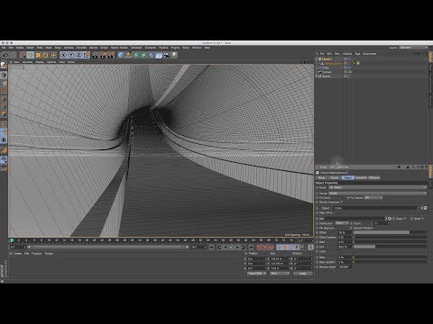Switch to the Transform tab
Viewport: 433px width, 324px height.
(x=361, y=177)
